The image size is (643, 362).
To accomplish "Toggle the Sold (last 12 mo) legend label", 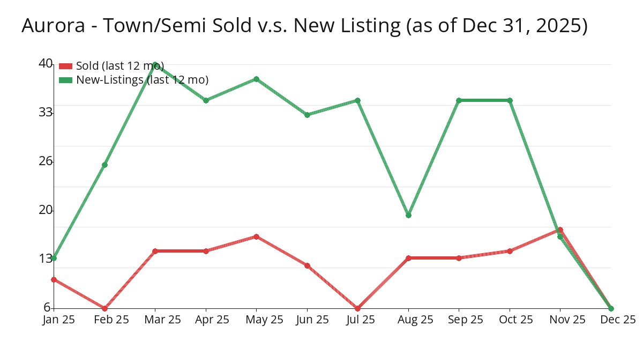I will pyautogui.click(x=120, y=66).
